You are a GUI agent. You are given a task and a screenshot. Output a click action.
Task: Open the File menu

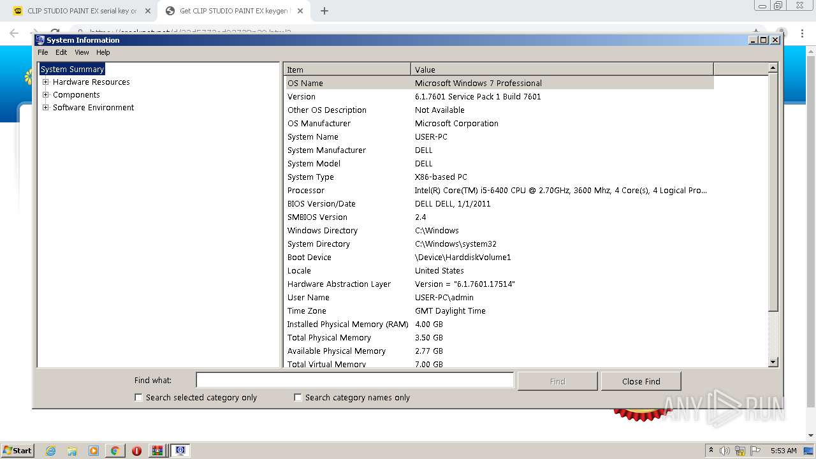click(x=43, y=52)
